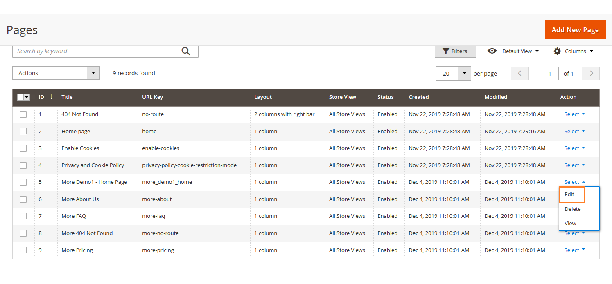Collapse Select menu for More Demo1 row
Image resolution: width=612 pixels, height=284 pixels.
(574, 182)
